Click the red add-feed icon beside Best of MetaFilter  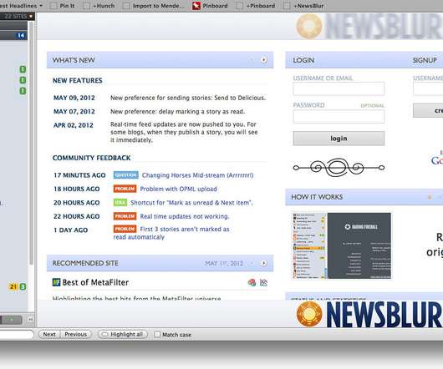(252, 282)
